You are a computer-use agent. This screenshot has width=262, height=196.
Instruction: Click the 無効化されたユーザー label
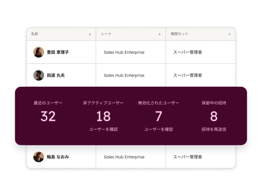[x=158, y=103]
